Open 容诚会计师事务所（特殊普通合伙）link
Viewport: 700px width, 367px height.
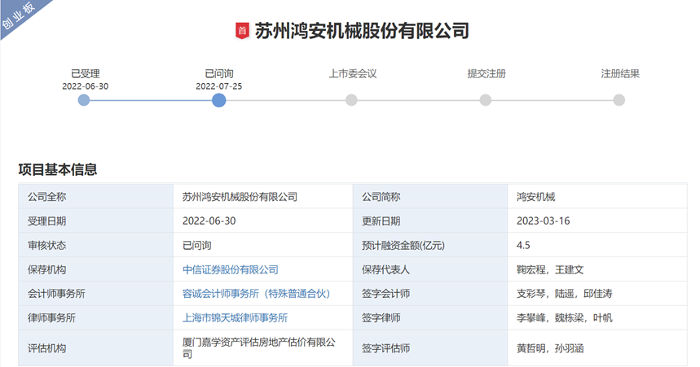click(256, 294)
